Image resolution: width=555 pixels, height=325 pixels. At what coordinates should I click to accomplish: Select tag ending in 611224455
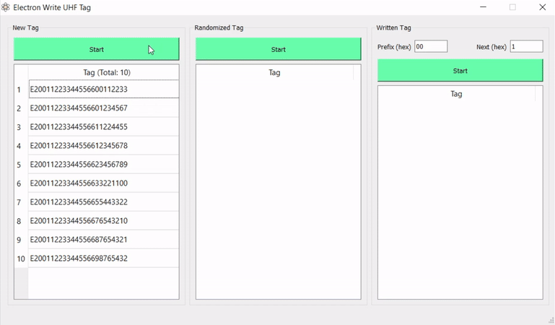tap(103, 127)
